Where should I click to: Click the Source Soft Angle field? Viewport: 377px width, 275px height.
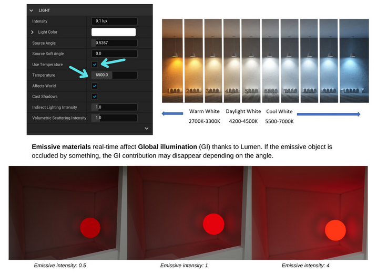[x=114, y=54]
